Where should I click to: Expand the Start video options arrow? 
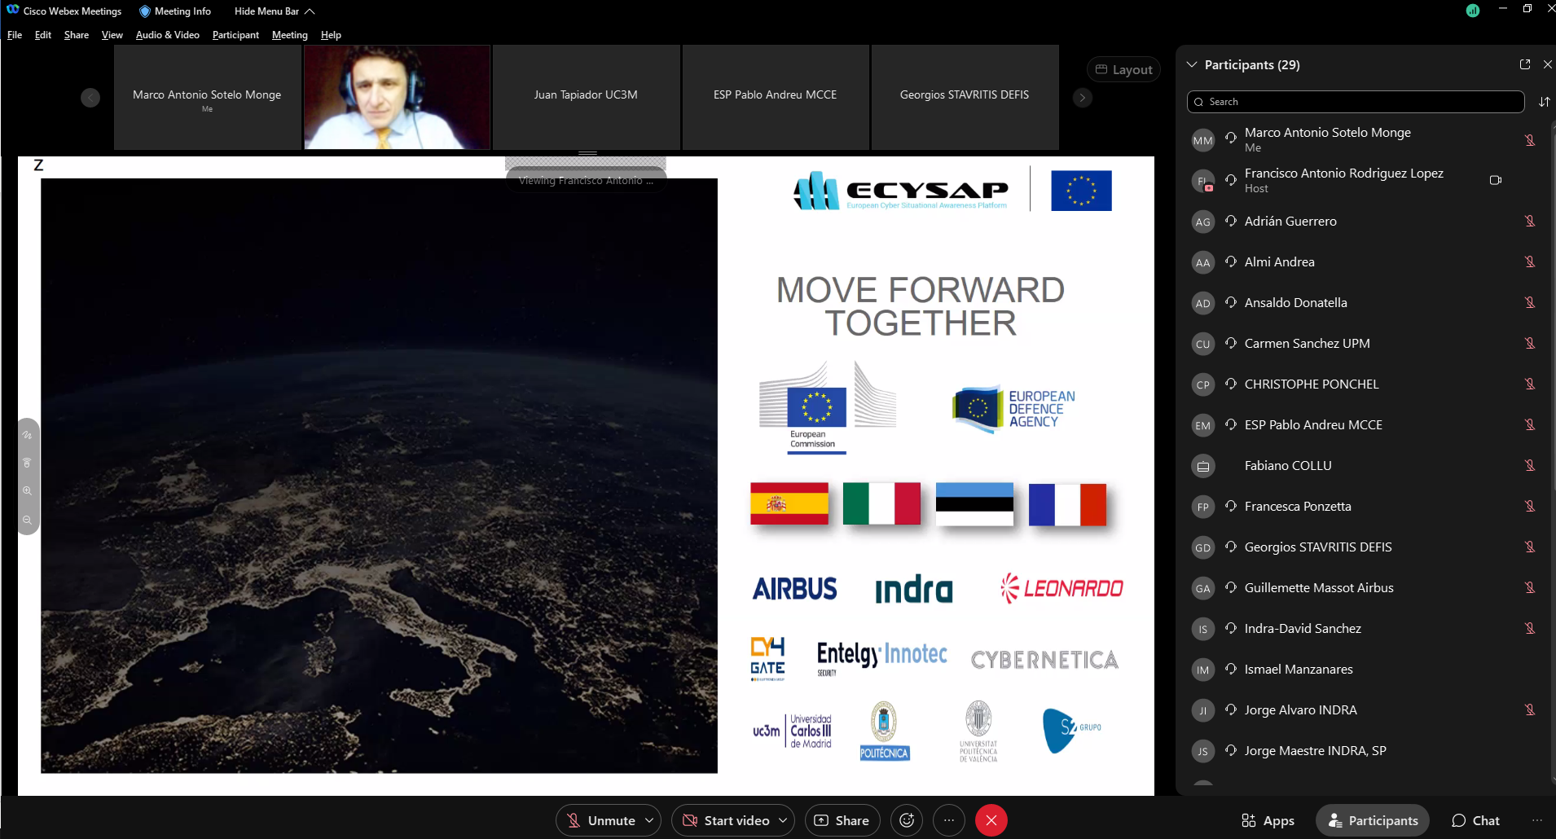783,820
